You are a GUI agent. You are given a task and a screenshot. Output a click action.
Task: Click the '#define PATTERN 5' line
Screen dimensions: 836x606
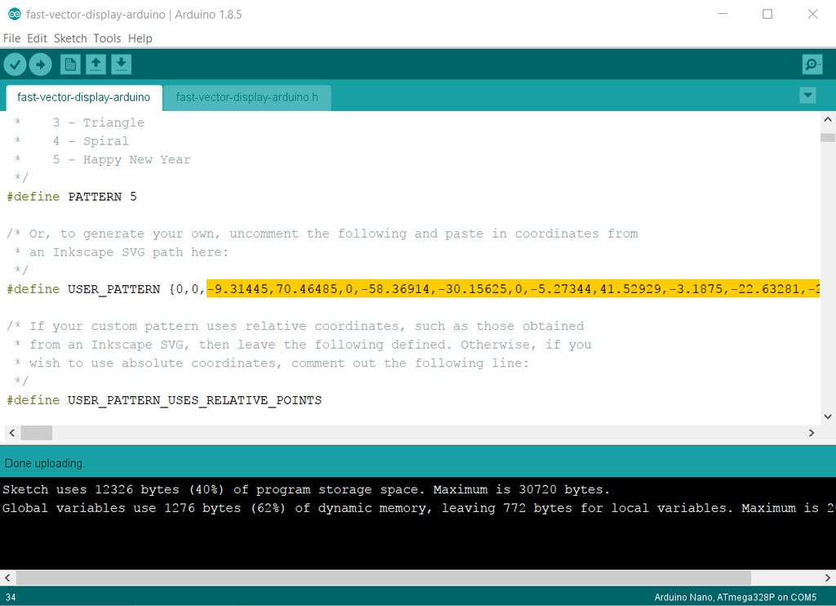[x=72, y=197]
